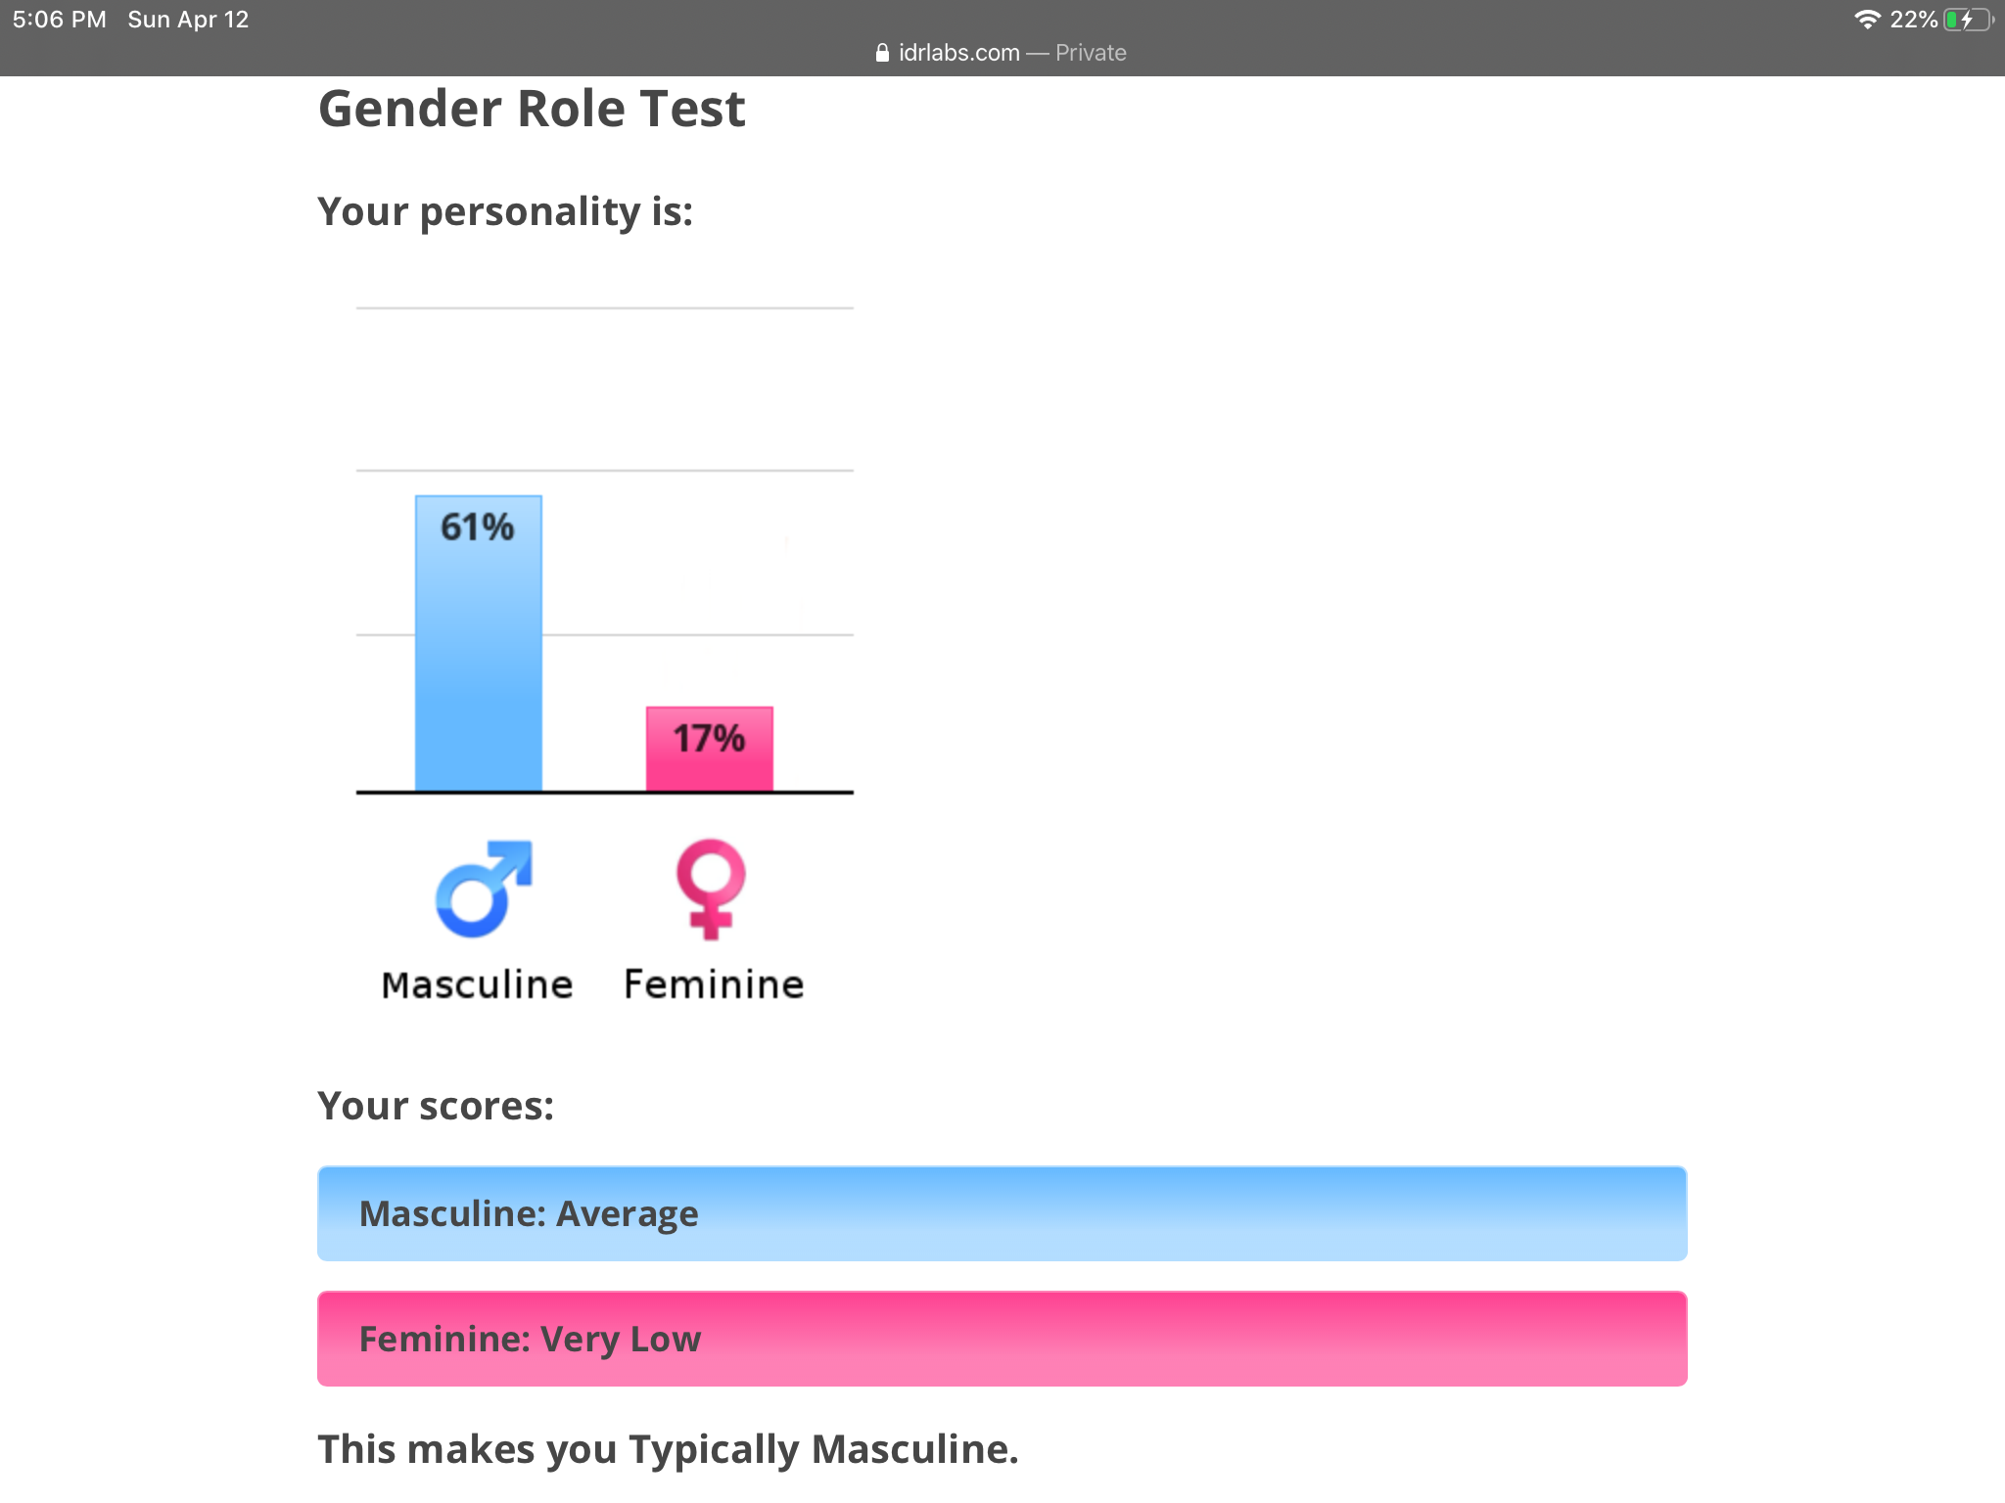The height and width of the screenshot is (1503, 2005).
Task: Tap the 22% battery percentage
Action: [1914, 20]
